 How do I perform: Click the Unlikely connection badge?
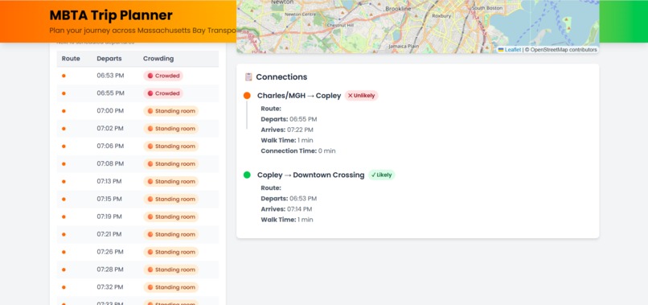pyautogui.click(x=361, y=96)
